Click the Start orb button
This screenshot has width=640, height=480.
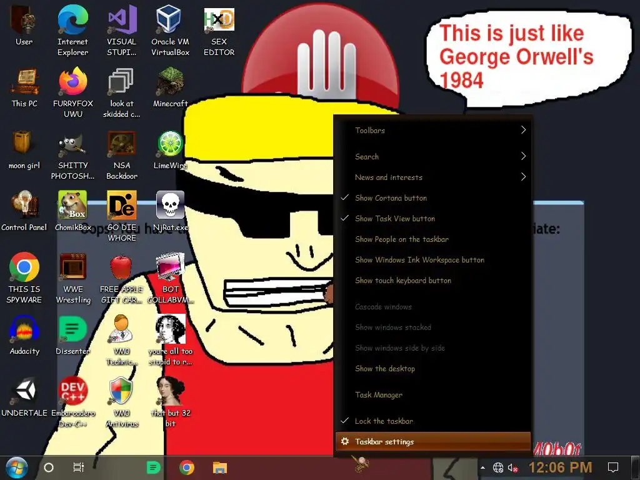point(16,467)
